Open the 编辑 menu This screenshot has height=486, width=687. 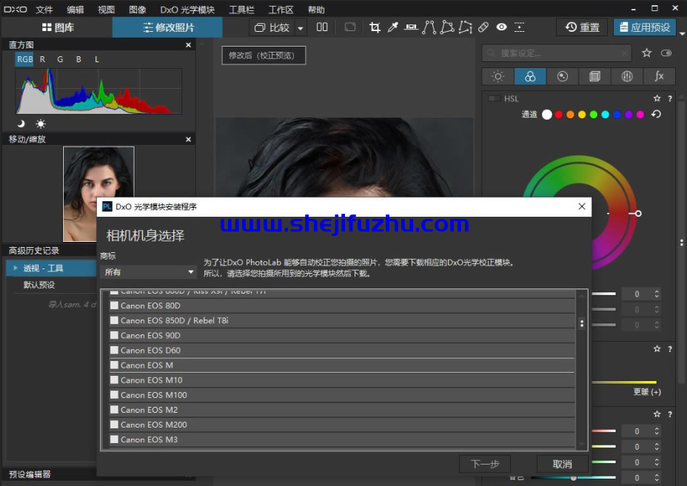[76, 10]
